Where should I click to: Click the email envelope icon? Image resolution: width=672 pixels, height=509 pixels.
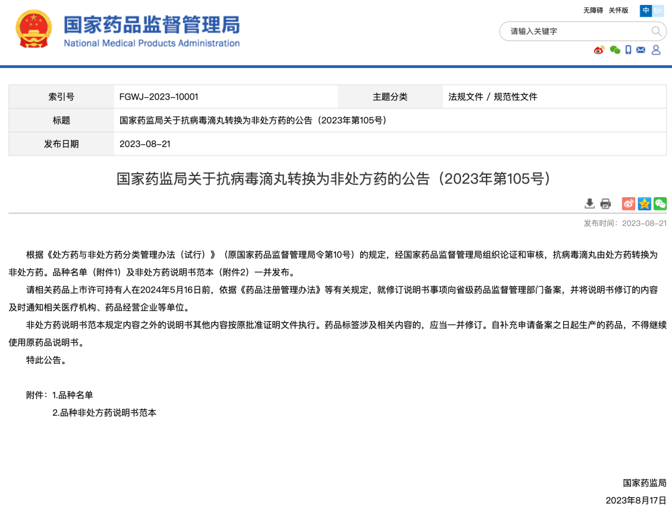point(641,50)
